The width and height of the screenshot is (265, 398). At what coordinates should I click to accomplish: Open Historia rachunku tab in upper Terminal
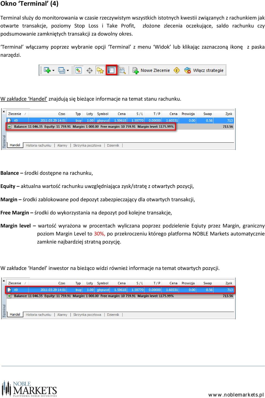click(39, 145)
